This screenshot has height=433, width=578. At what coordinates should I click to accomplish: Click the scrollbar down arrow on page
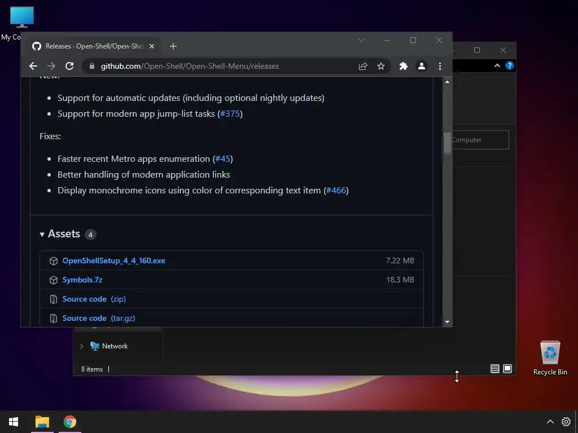pos(447,322)
